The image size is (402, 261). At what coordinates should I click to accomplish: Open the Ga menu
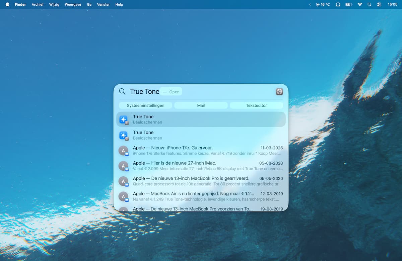pyautogui.click(x=89, y=4)
